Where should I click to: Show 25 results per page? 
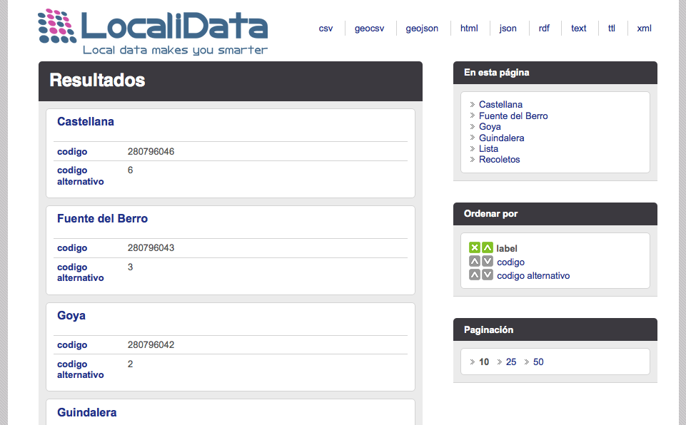pyautogui.click(x=511, y=362)
